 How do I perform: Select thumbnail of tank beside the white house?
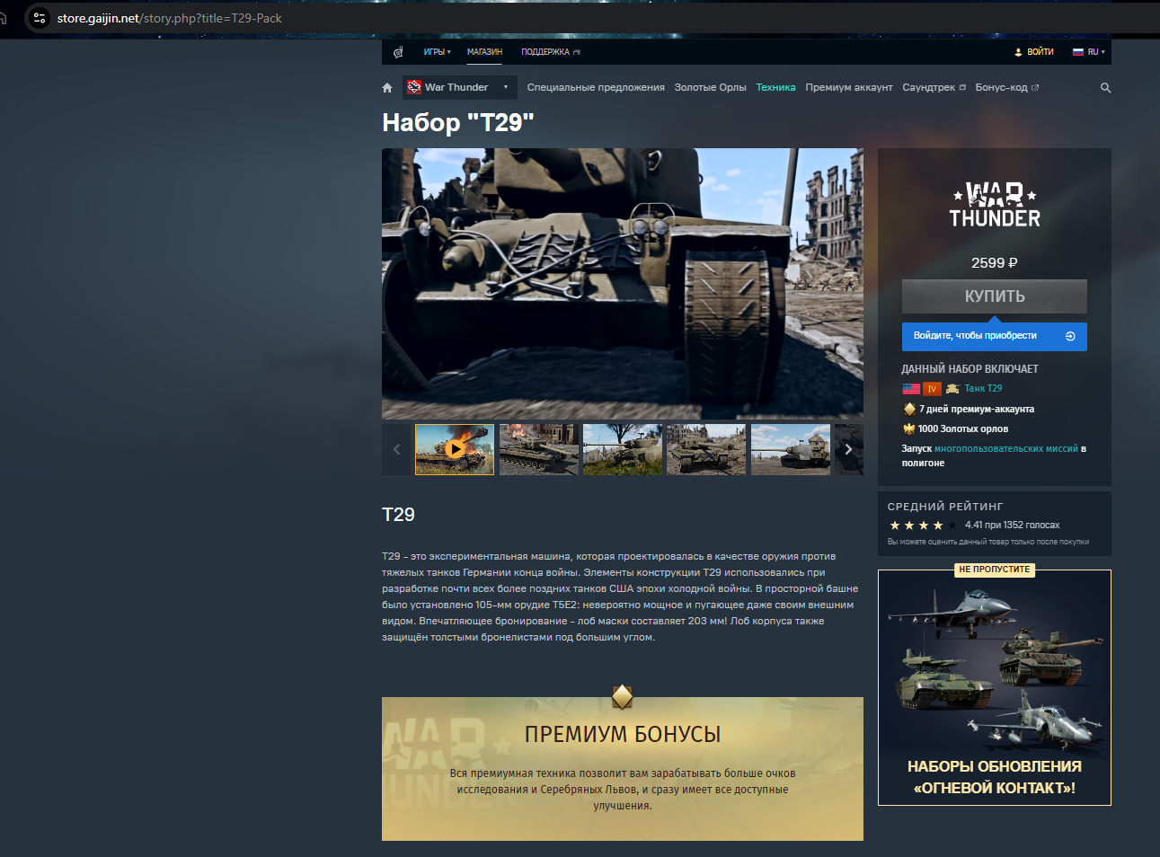point(791,449)
